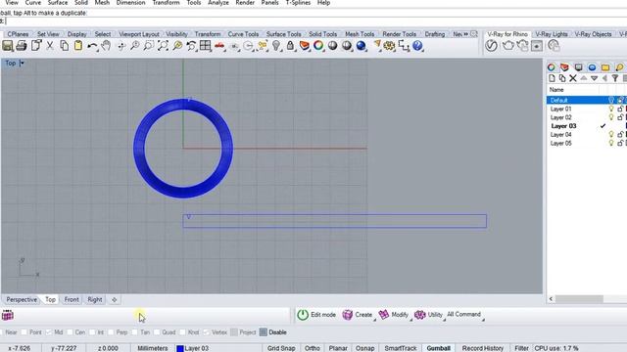Click the New layer icon
This screenshot has width=627, height=352.
[552, 78]
